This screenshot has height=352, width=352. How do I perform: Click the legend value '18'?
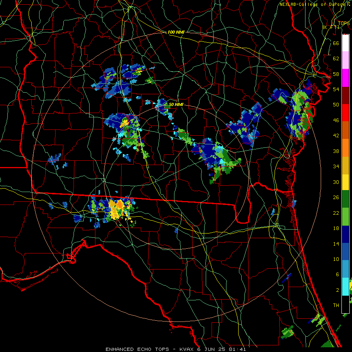(x=336, y=228)
